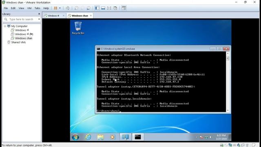Close the cmd.exe window

click(226, 49)
